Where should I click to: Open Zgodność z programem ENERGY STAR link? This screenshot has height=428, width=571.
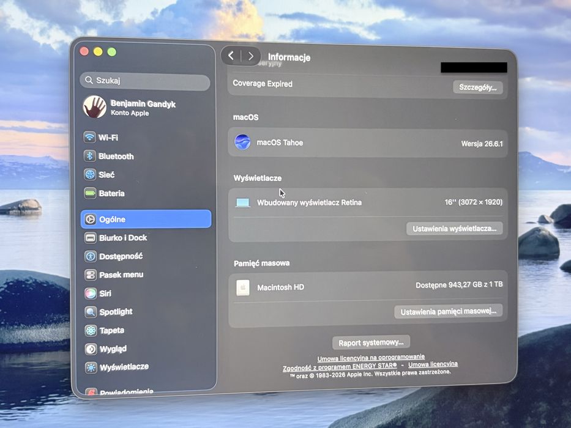coord(340,367)
